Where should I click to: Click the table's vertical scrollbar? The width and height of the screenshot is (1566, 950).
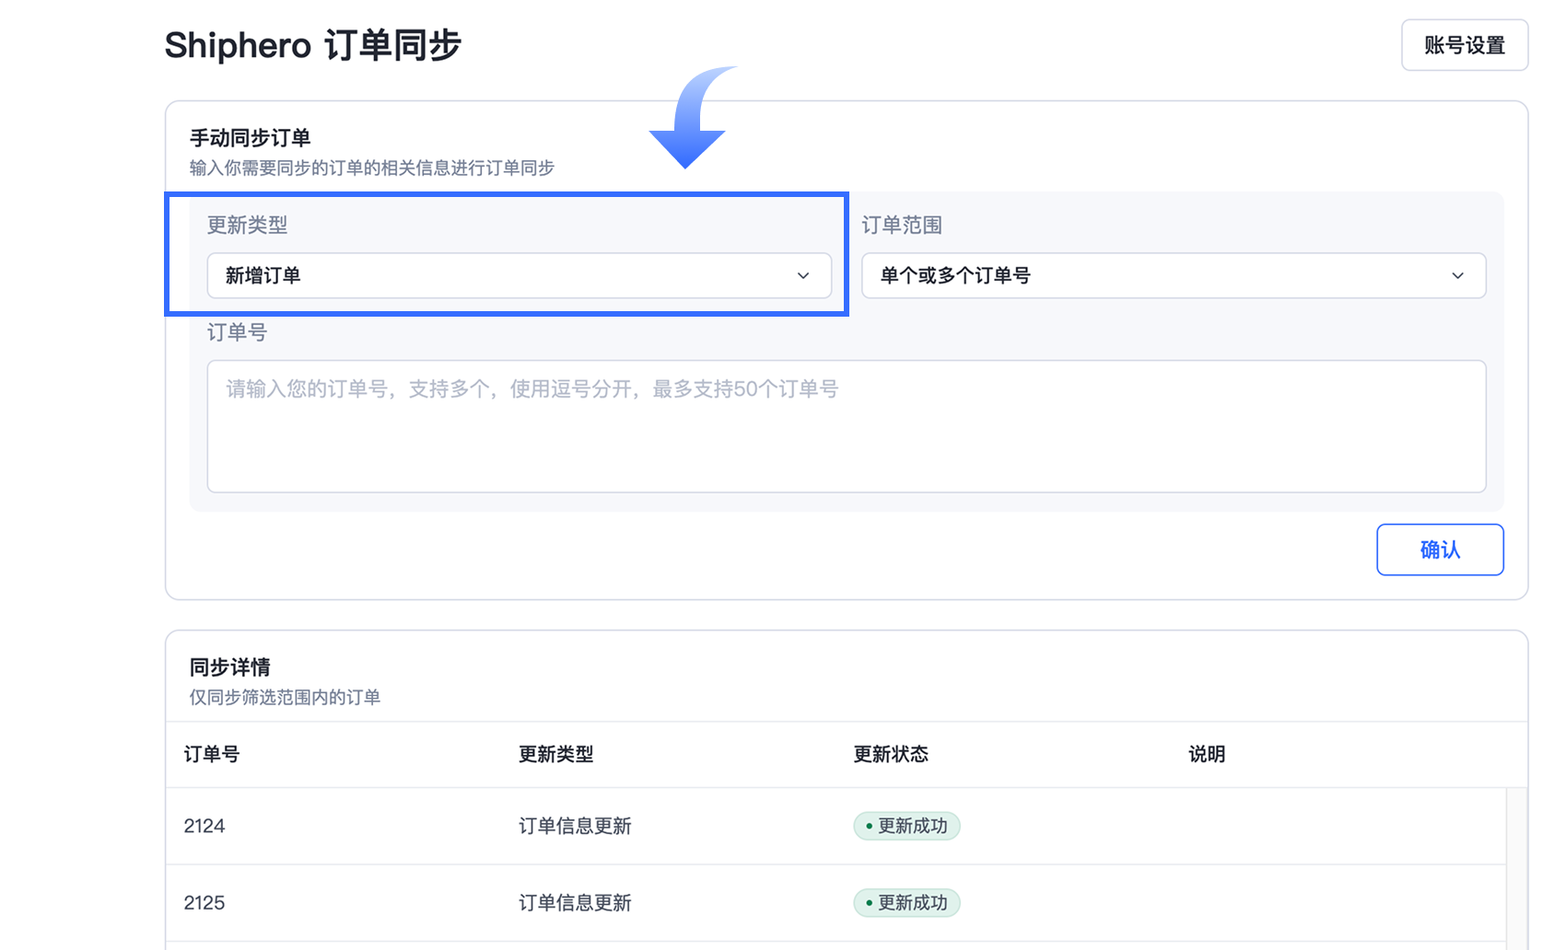1516,868
